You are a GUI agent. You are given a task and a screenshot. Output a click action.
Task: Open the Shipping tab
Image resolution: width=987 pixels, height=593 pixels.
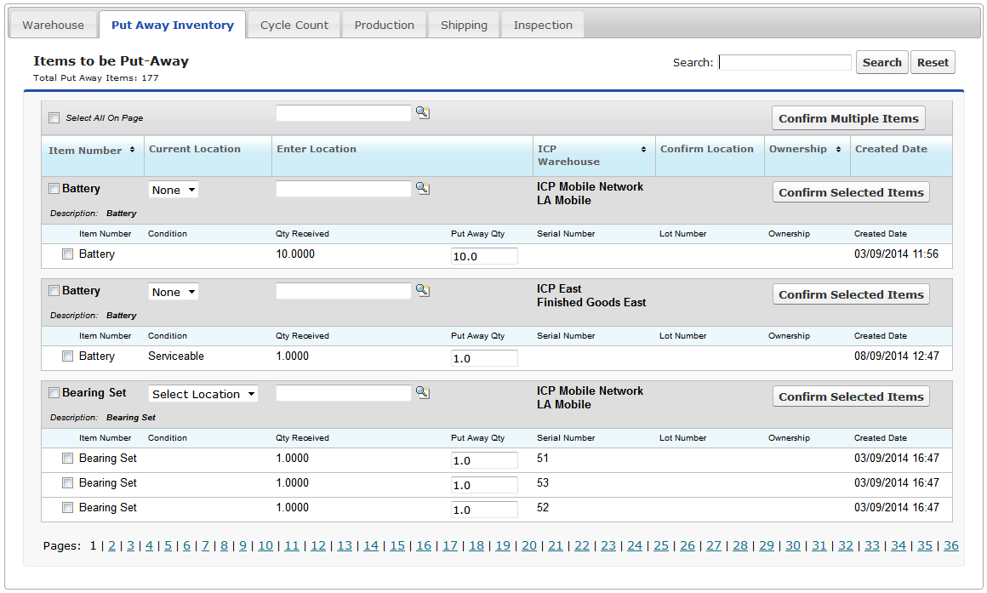(x=464, y=25)
